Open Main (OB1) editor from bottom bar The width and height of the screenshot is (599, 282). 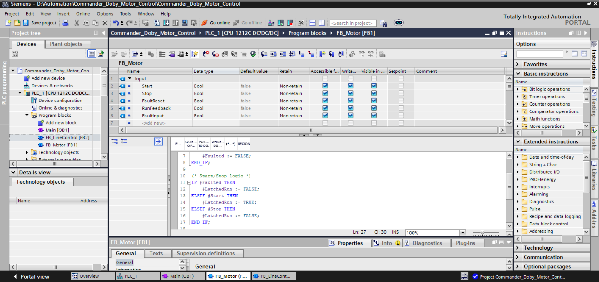coord(183,276)
